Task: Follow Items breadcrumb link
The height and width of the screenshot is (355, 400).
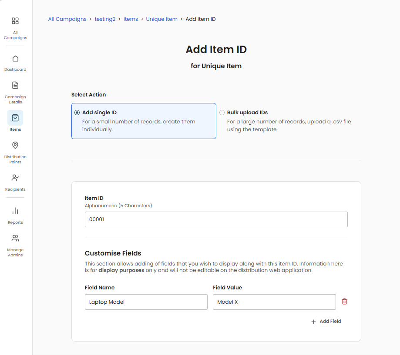Action: tap(131, 19)
